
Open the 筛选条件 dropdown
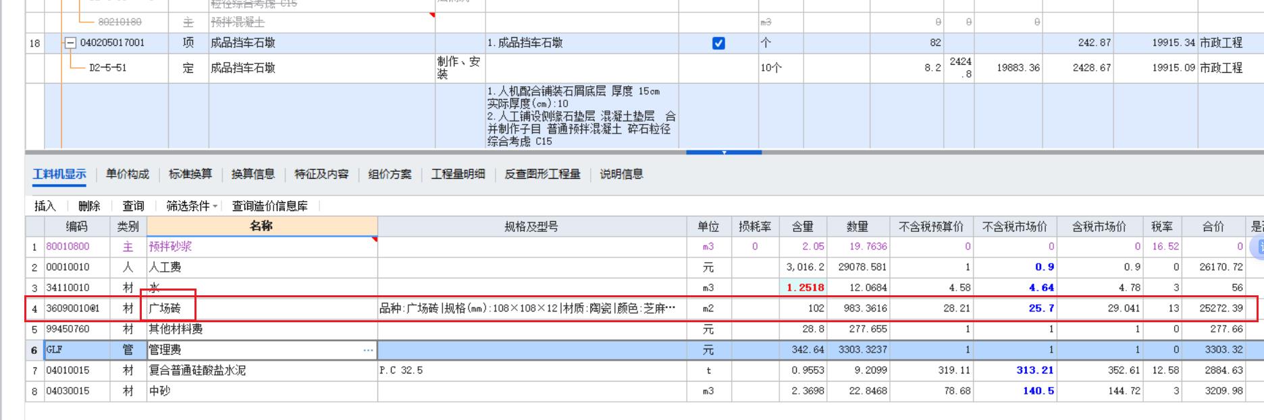point(192,206)
